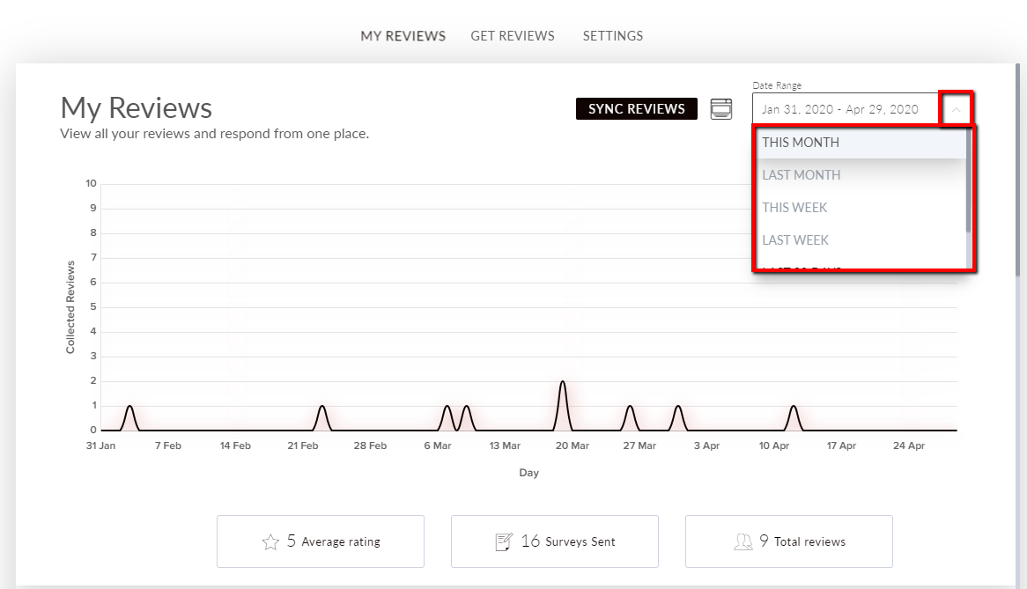Click the people icon in Total reviews card

[x=743, y=541]
